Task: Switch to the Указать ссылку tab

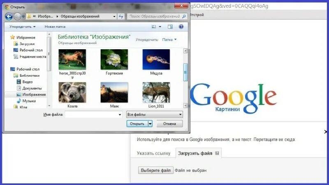Action: click(153, 153)
